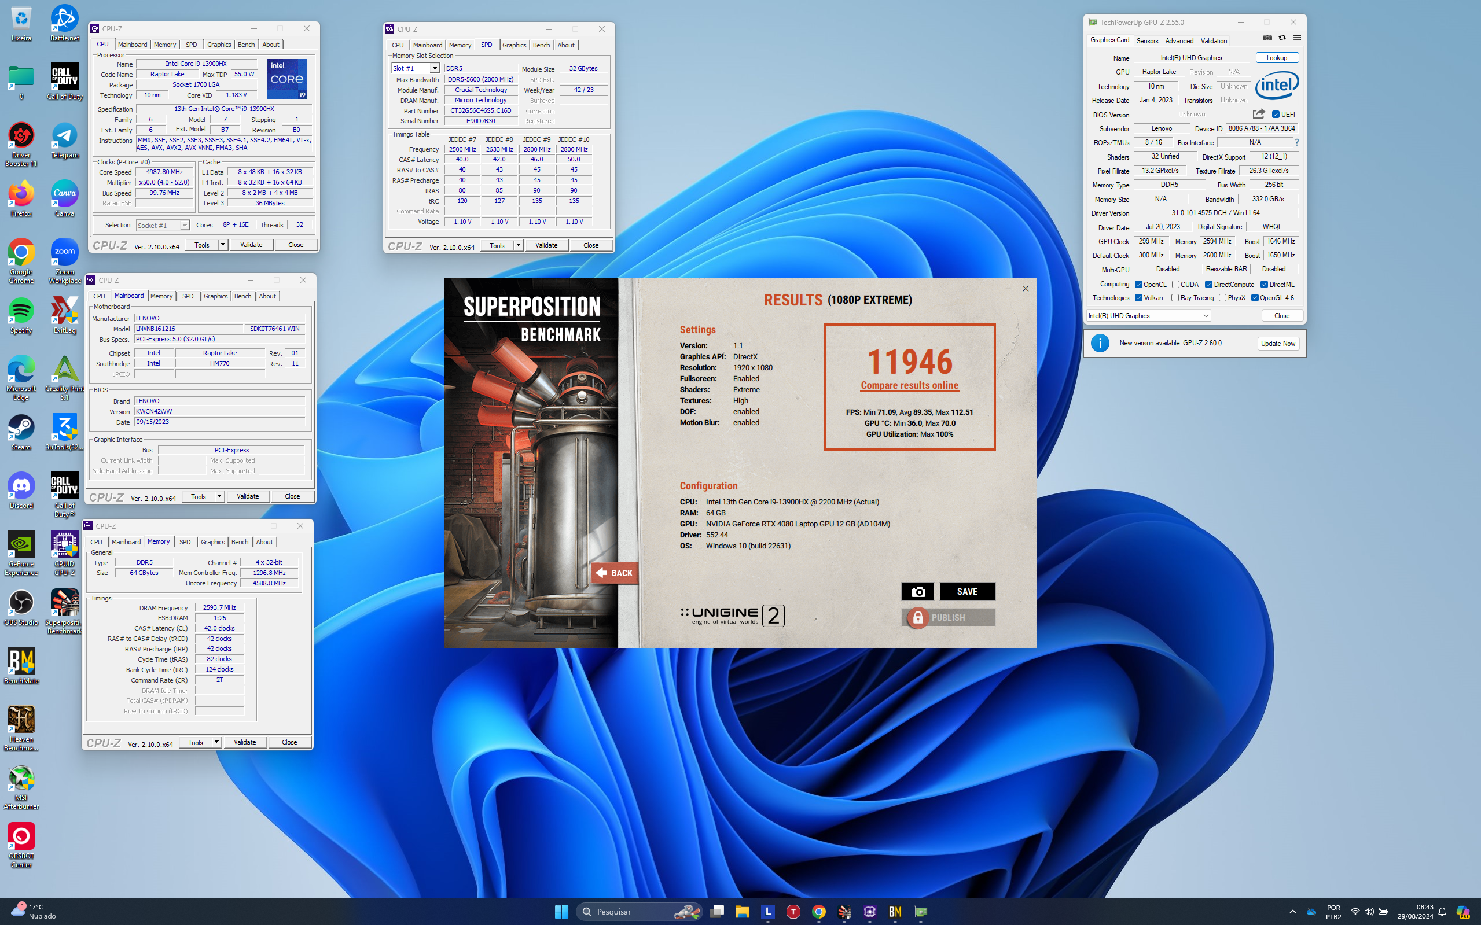
Task: Expand Tools arrow in CPU-Z Mainboard window
Action: click(x=219, y=496)
